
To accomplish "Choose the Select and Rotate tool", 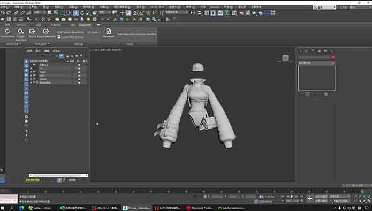I will (82, 13).
